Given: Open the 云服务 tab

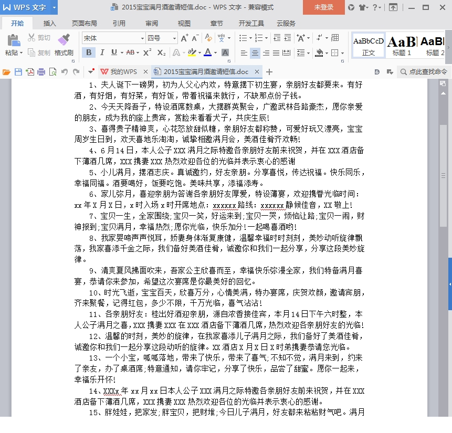Looking at the screenshot, I should click(x=286, y=23).
